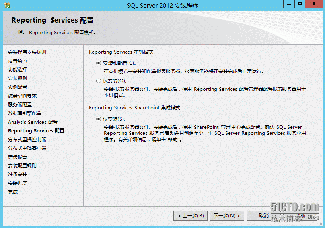
Task: Go to 分布式重播控制器 step
Action: click(x=27, y=140)
